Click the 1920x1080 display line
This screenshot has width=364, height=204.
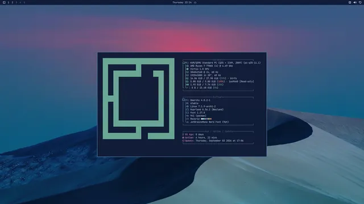[x=205, y=75]
